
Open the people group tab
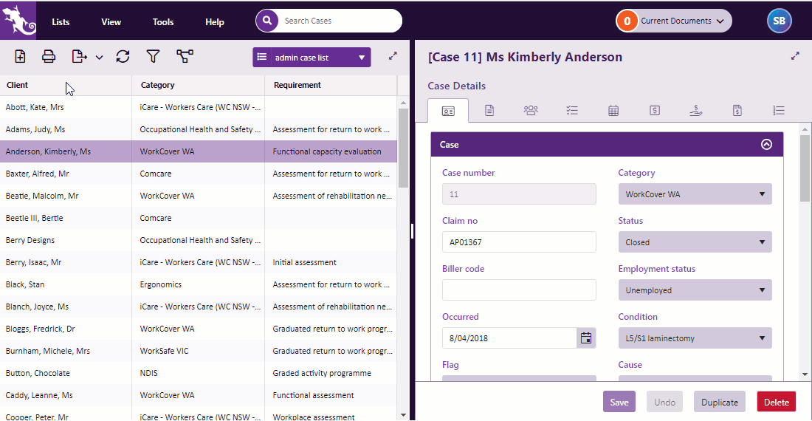pyautogui.click(x=531, y=110)
